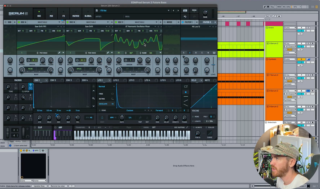Enable LFO triplet note icon
Screen dimensions: 320x189
pyautogui.click(x=140, y=117)
